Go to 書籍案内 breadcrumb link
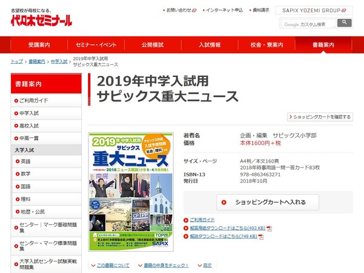Viewport: 364px width, 273px height. (37, 61)
